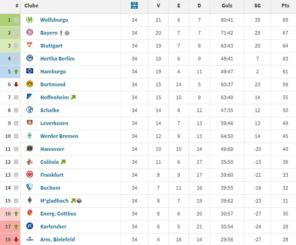Open the Werder Bremen team page
This screenshot has width=296, height=245.
(59, 136)
